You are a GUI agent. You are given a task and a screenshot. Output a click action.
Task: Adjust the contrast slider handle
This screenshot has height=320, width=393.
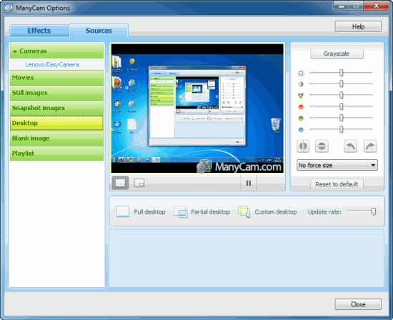[341, 84]
